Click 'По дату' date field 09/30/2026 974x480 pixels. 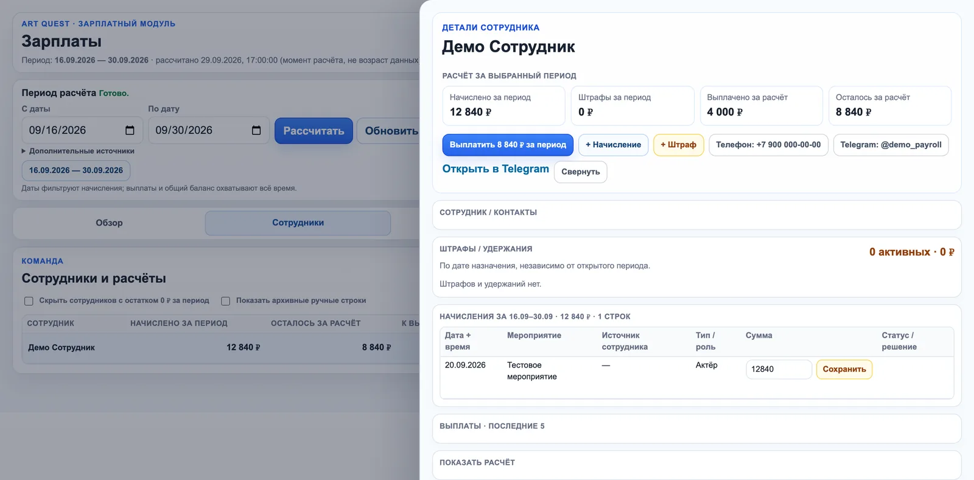[208, 130]
